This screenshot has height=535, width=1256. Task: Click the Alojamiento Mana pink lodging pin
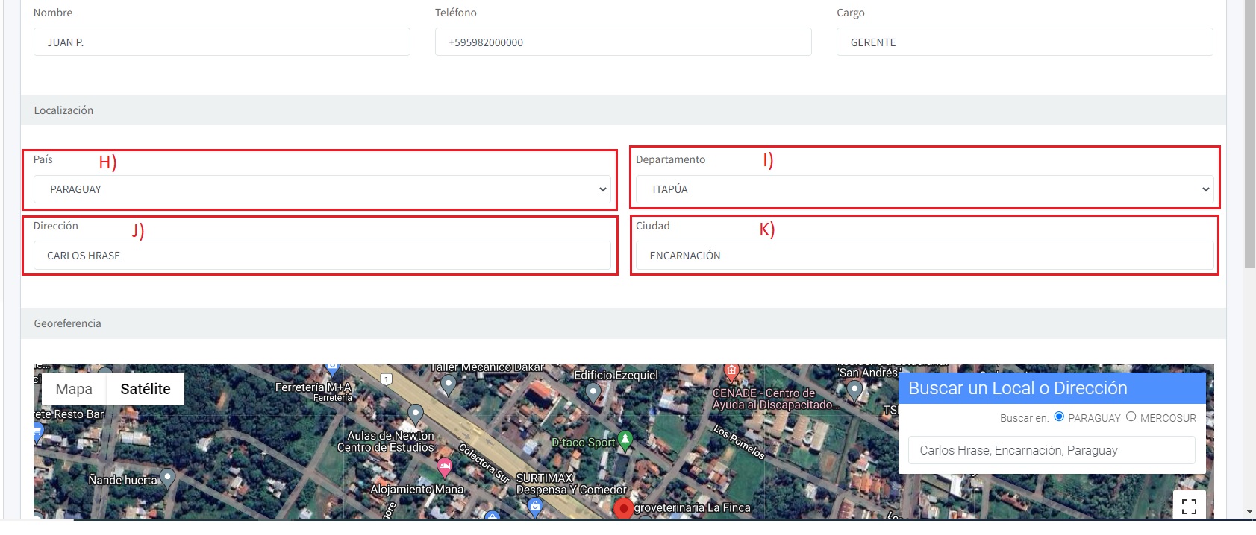(x=444, y=468)
